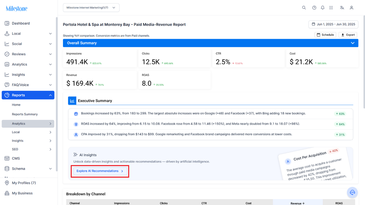This screenshot has width=365, height=205.
Task: Collapse the Overall Summary section chevron
Action: pos(353,43)
